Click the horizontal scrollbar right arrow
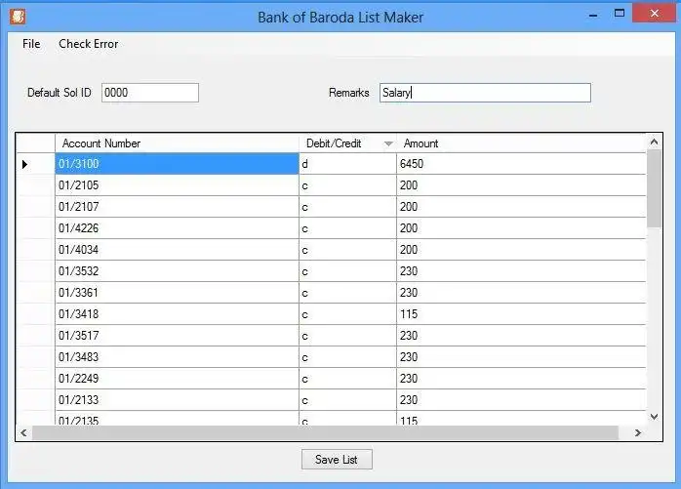 (637, 433)
